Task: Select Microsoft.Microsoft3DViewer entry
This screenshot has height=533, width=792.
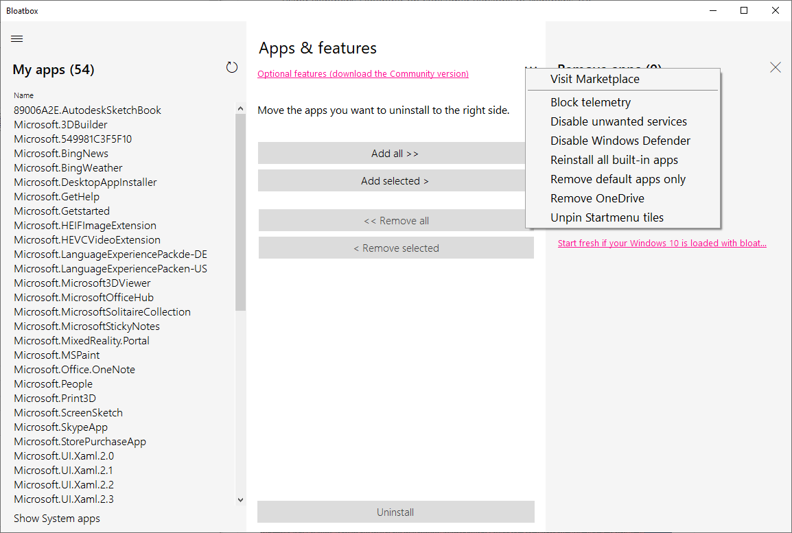Action: [x=82, y=283]
